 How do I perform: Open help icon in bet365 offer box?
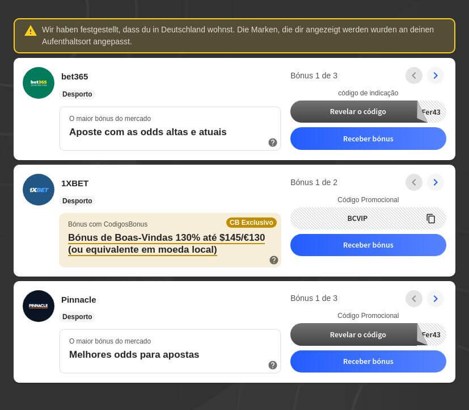pos(272,143)
